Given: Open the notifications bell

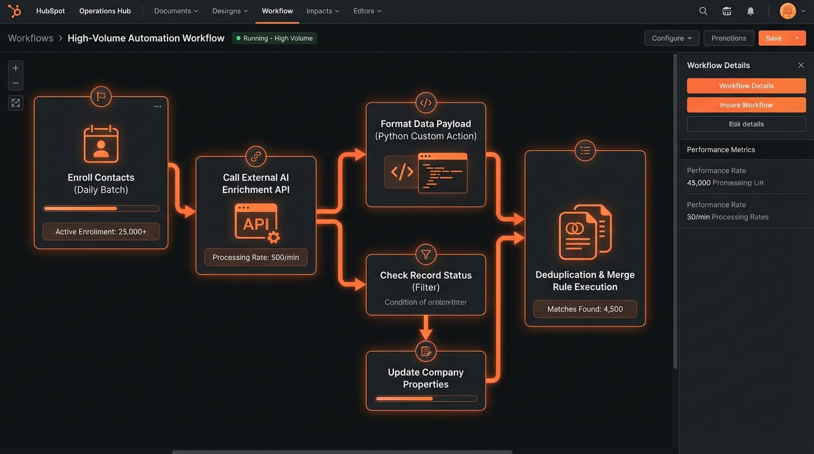Looking at the screenshot, I should pos(750,11).
